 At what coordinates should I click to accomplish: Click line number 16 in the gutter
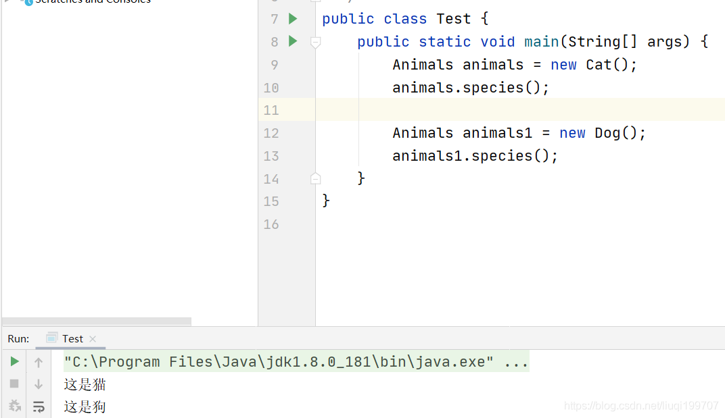271,224
